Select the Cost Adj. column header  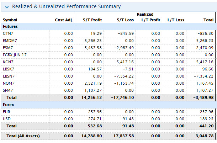[64, 20]
